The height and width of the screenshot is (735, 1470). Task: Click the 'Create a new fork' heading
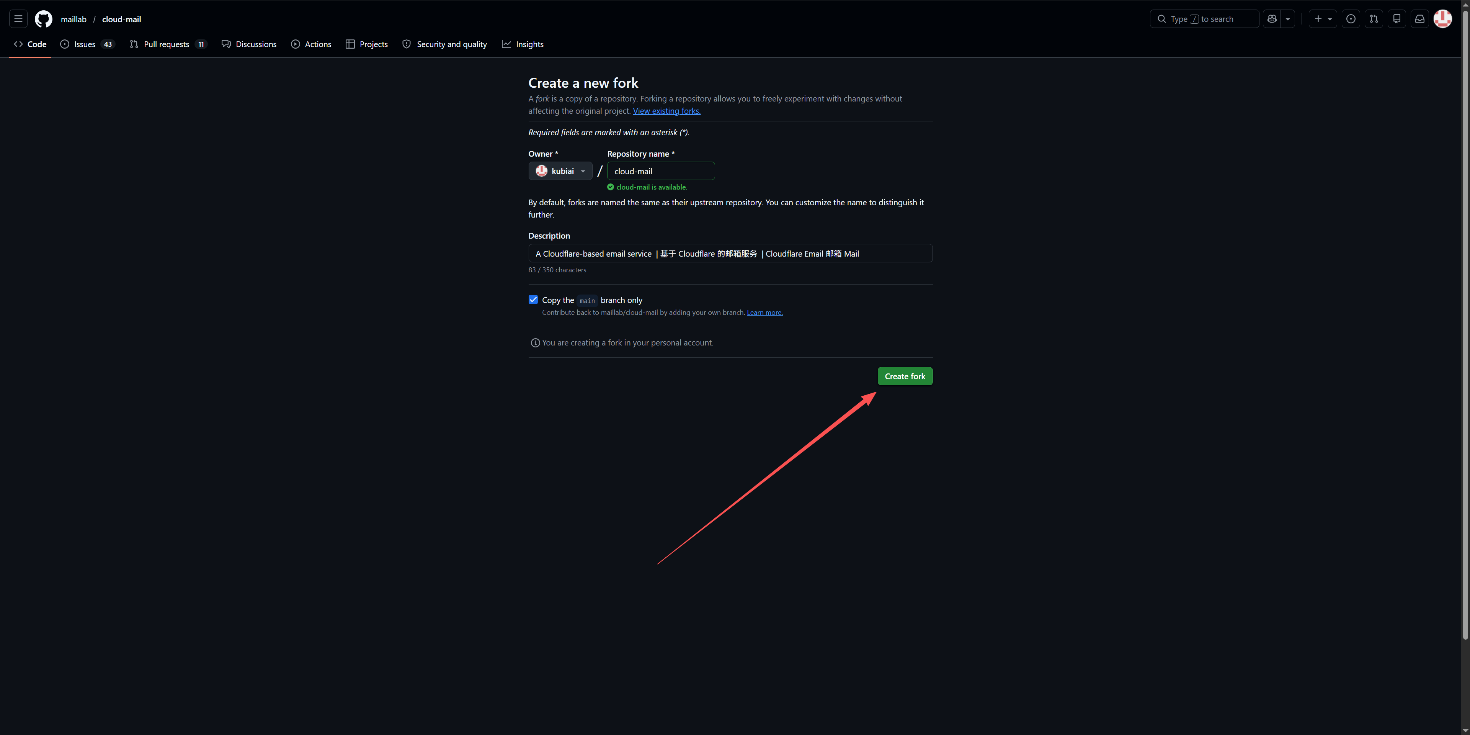coord(583,83)
